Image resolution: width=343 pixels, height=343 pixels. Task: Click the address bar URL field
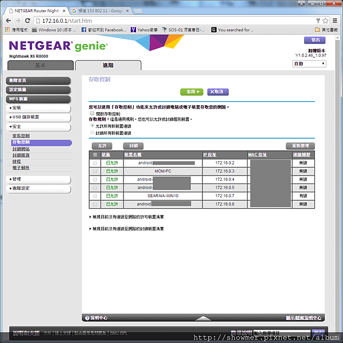175,21
